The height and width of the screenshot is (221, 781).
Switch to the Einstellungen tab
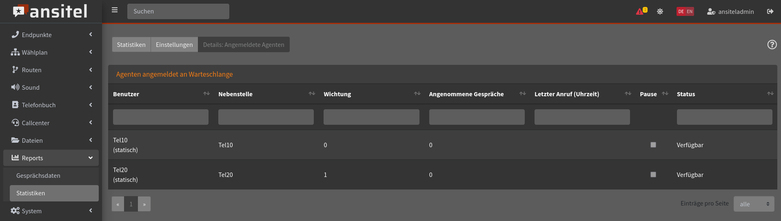click(174, 44)
